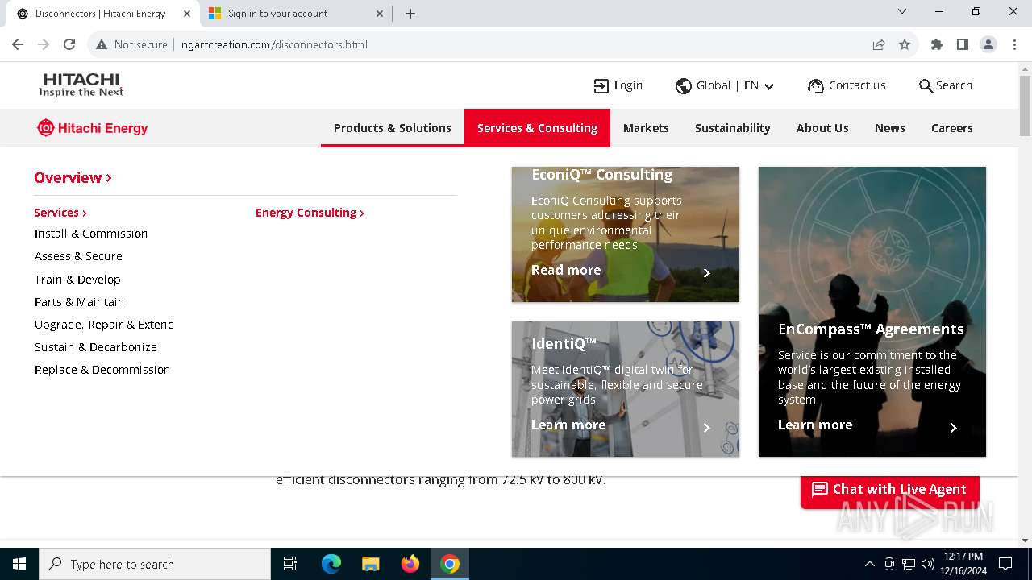Screen dimensions: 1032x580
Task: Click the taskbar clock date
Action: (962, 564)
